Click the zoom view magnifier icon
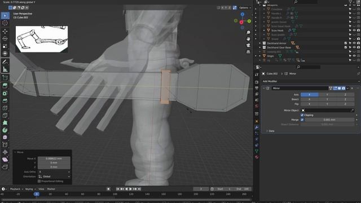 (x=248, y=33)
